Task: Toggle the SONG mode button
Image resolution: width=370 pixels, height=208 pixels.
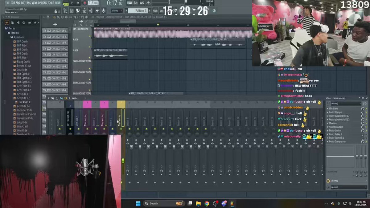Action: [66, 4]
